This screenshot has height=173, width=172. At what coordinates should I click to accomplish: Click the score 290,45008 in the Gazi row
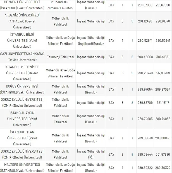point(145,57)
